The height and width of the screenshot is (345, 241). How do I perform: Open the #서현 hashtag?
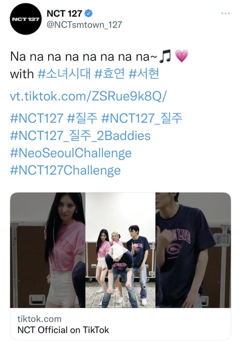coord(144,73)
